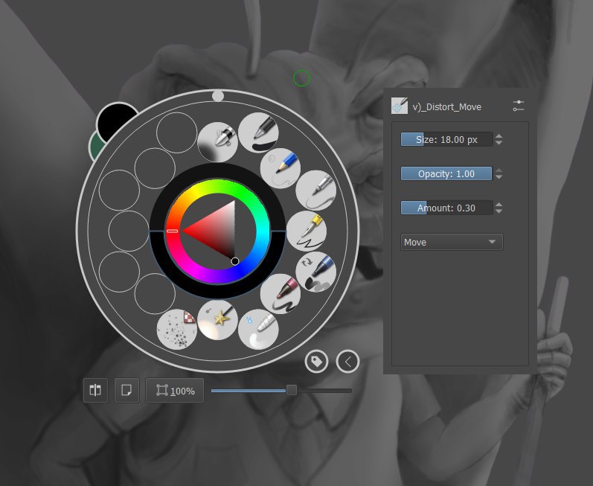The width and height of the screenshot is (593, 486).
Task: Toggle canvas-only mode button
Action: click(126, 390)
